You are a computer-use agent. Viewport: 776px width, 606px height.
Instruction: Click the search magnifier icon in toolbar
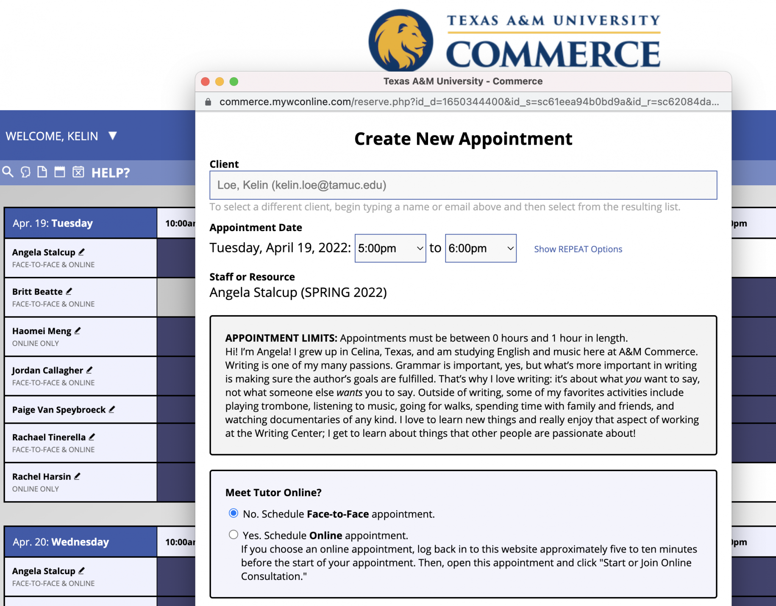pos(8,172)
